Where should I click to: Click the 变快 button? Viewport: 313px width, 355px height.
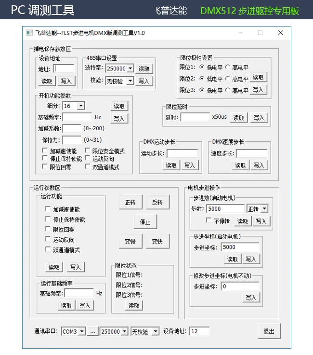(x=157, y=241)
